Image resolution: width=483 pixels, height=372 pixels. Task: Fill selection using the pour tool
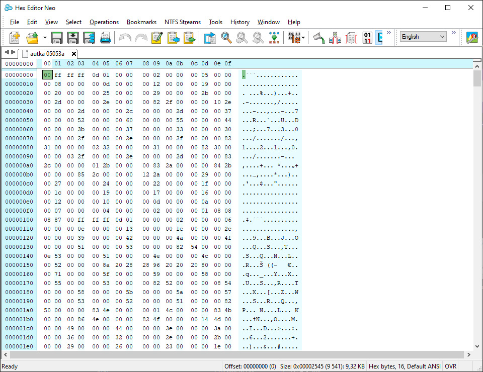(318, 37)
